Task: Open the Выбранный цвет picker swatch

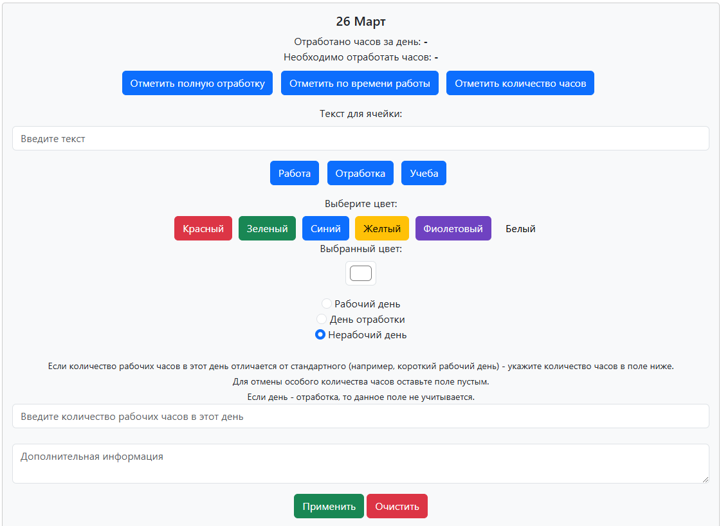Action: [x=361, y=273]
